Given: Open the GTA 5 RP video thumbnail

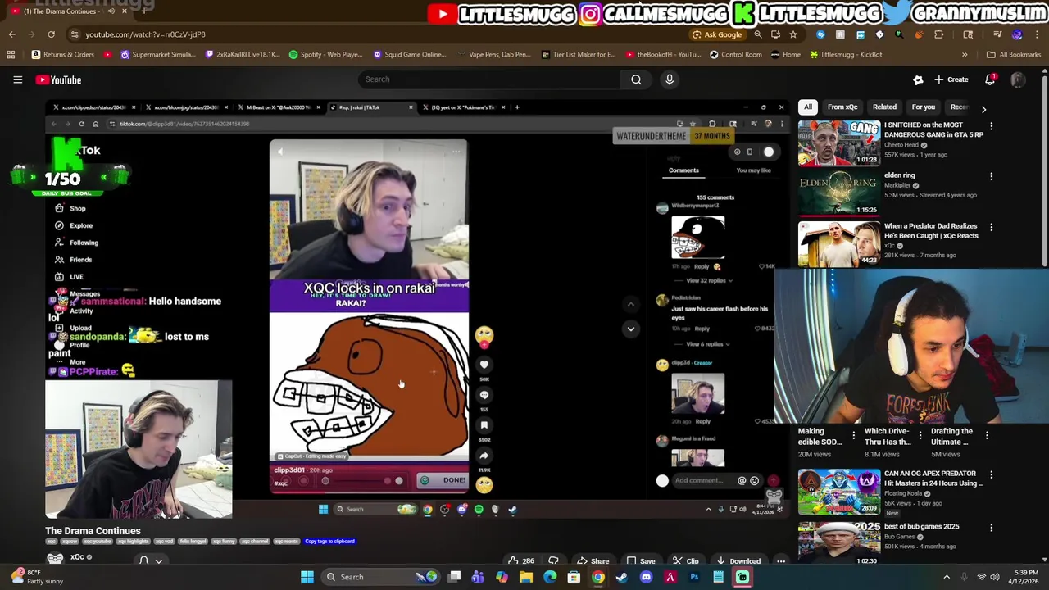Looking at the screenshot, I should pyautogui.click(x=838, y=143).
